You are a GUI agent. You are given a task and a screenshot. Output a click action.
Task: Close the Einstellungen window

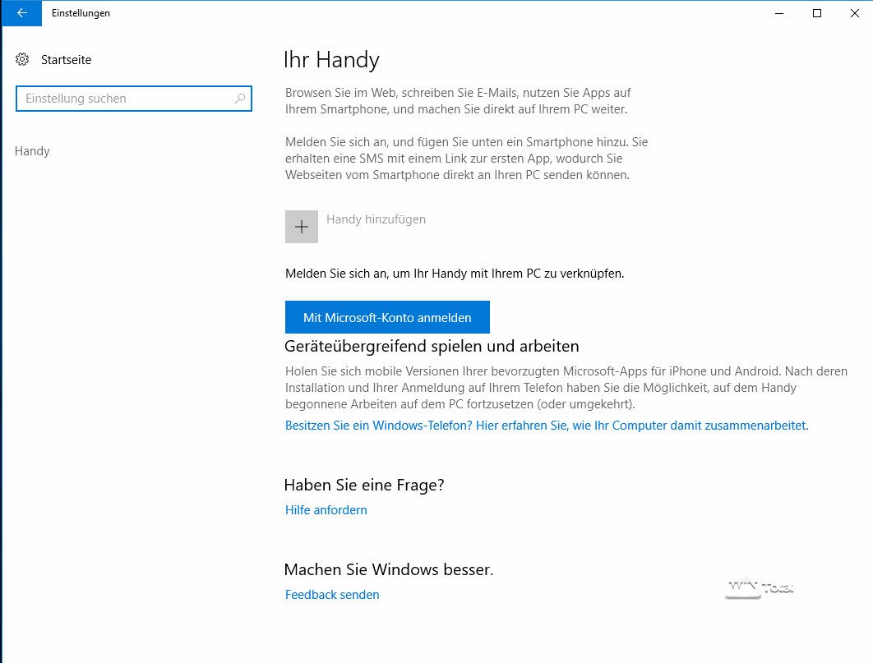coord(854,13)
